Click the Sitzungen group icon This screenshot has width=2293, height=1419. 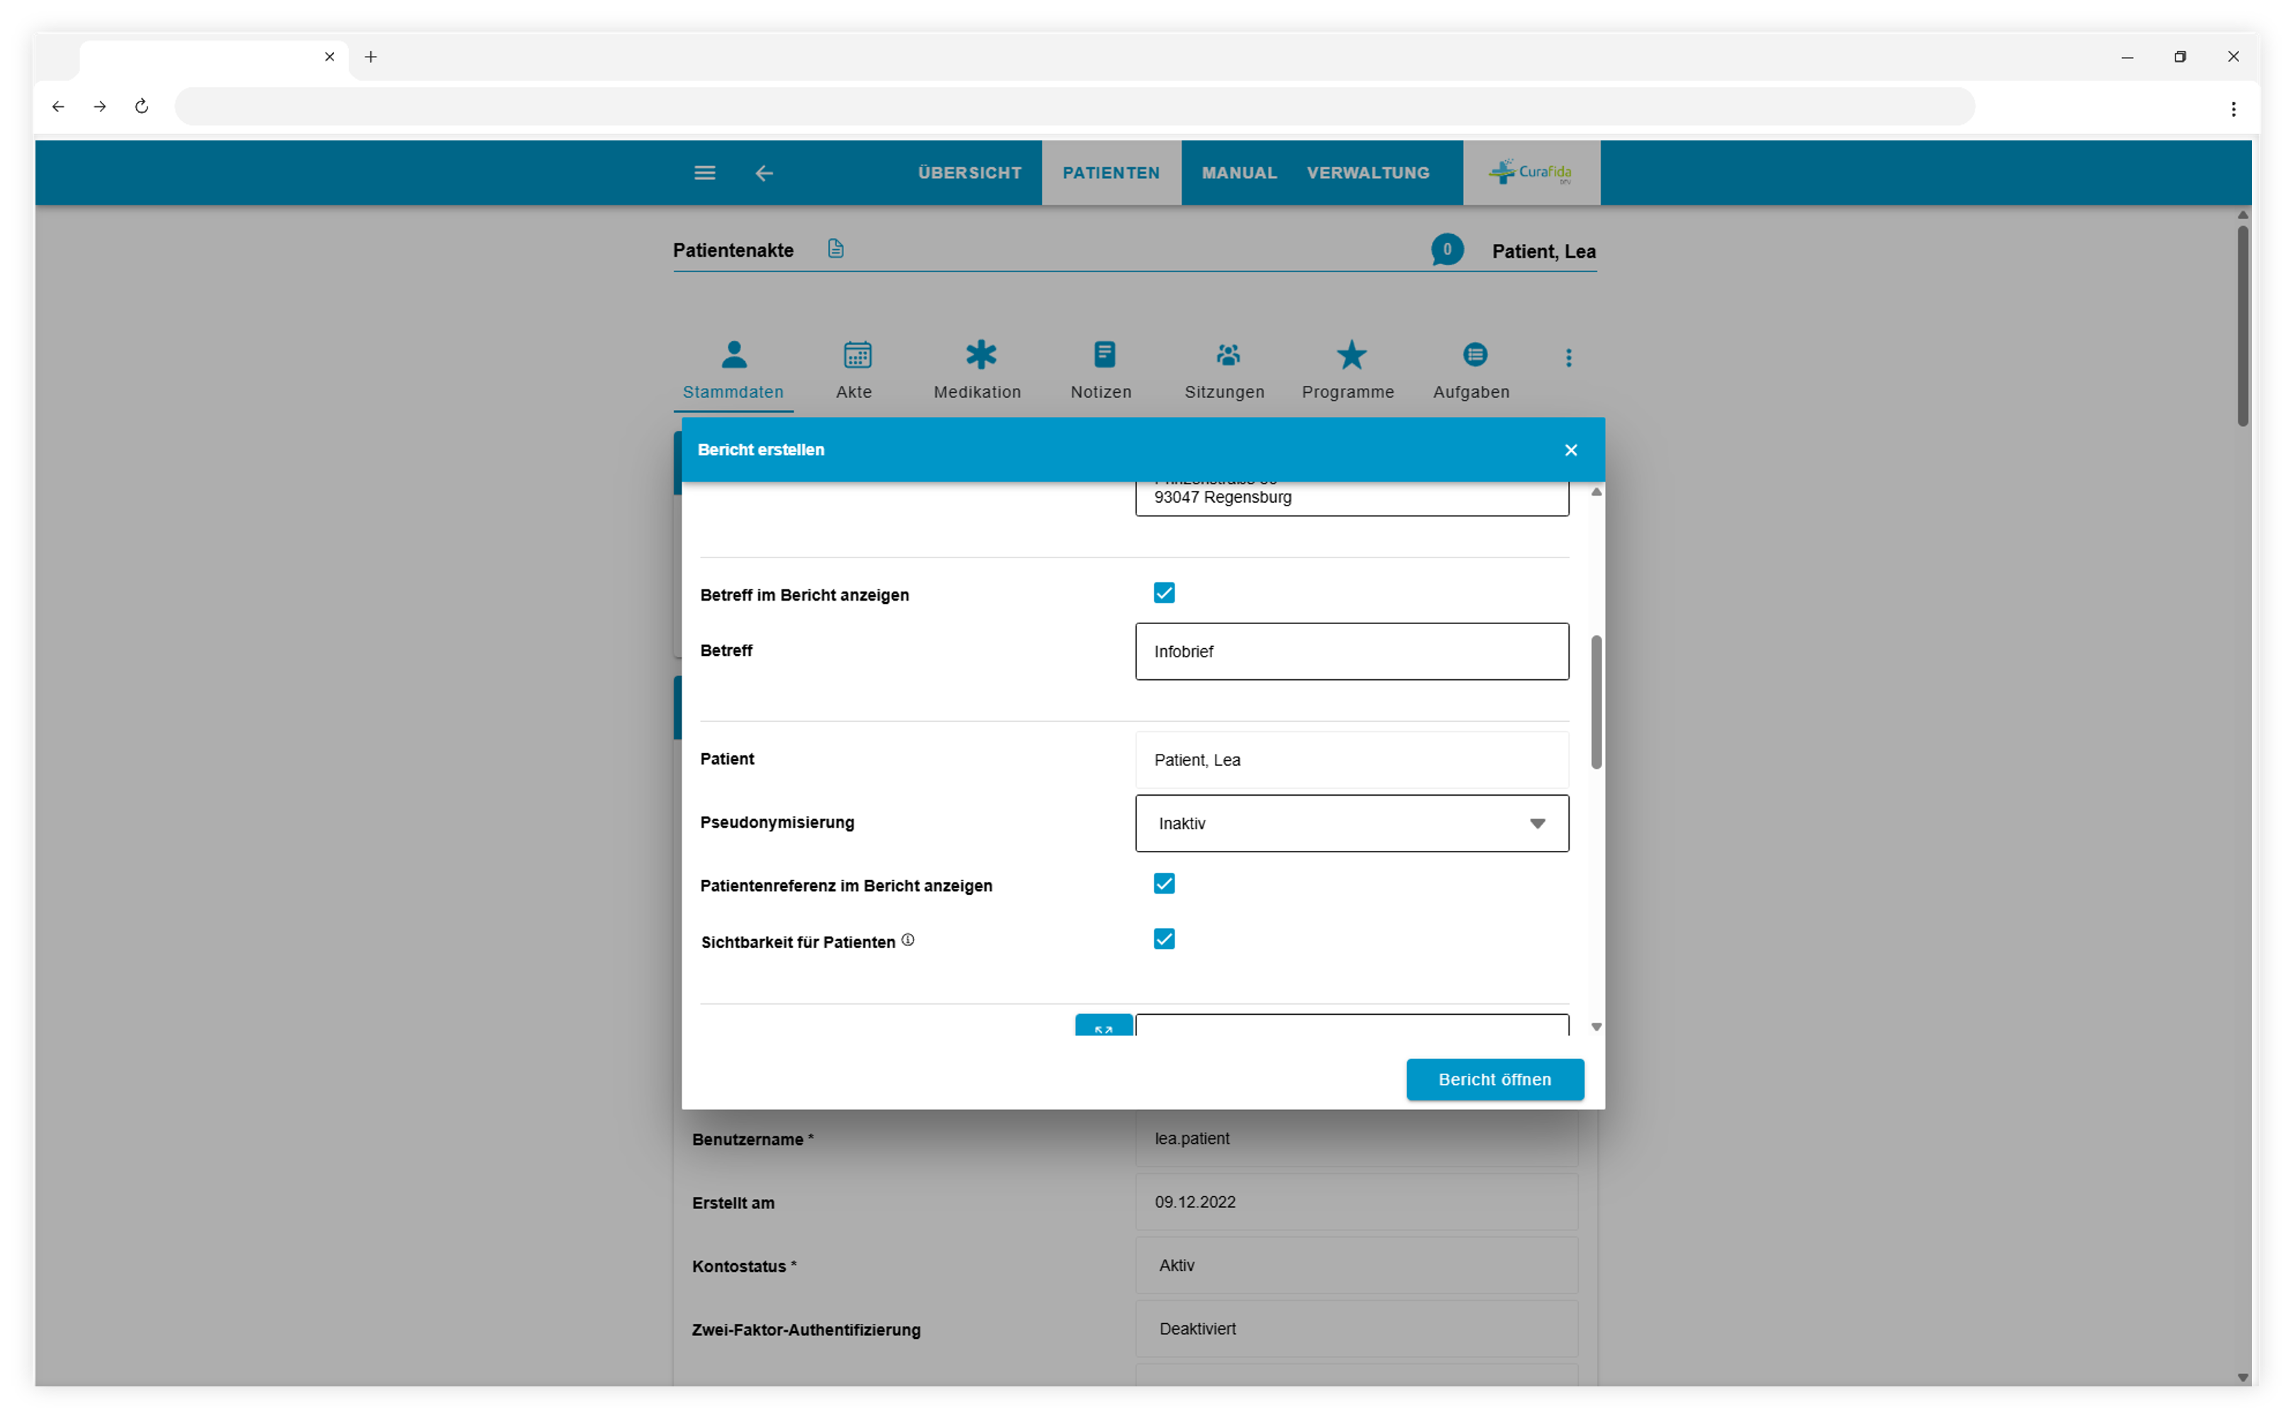click(1228, 355)
